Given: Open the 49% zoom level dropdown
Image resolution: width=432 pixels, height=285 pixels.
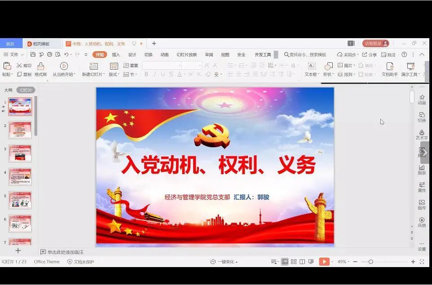Looking at the screenshot, I should tap(344, 262).
